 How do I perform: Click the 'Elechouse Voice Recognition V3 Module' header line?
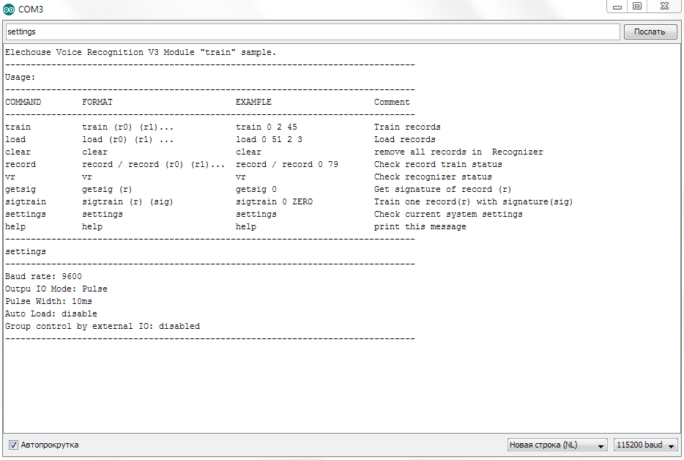[x=141, y=52]
